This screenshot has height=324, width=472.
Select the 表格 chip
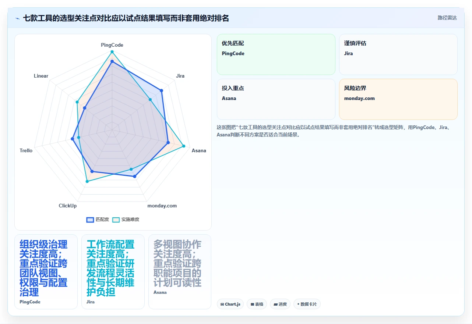point(257,304)
